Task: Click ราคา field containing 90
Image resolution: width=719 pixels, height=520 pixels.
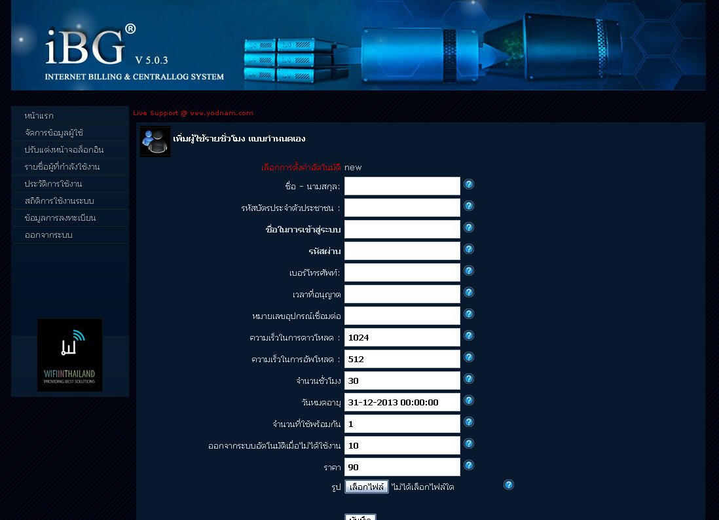Action: [402, 467]
